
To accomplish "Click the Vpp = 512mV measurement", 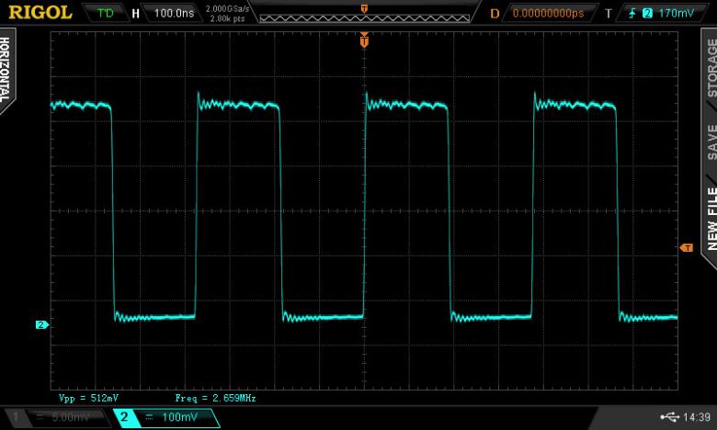I will coord(88,398).
